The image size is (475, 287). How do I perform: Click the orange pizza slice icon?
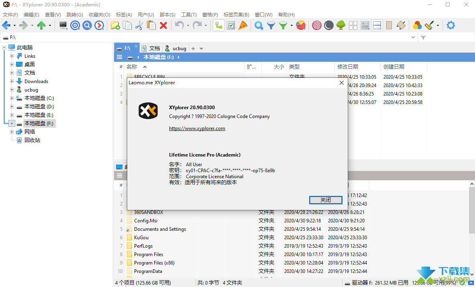click(243, 25)
